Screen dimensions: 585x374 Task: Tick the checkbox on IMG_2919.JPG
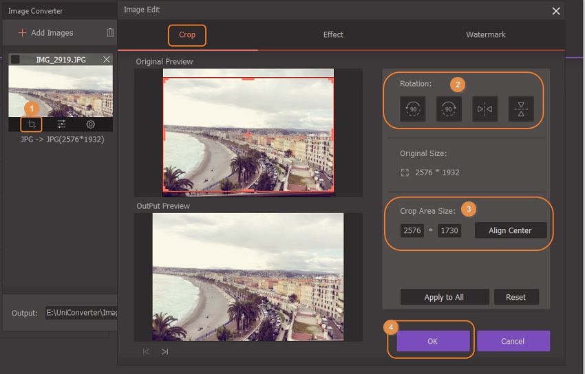16,60
